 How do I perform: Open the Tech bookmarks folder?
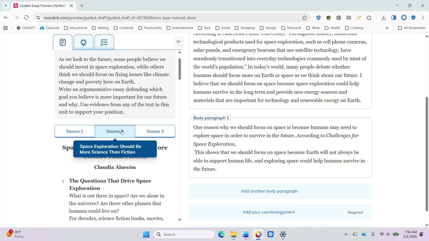click(x=204, y=28)
